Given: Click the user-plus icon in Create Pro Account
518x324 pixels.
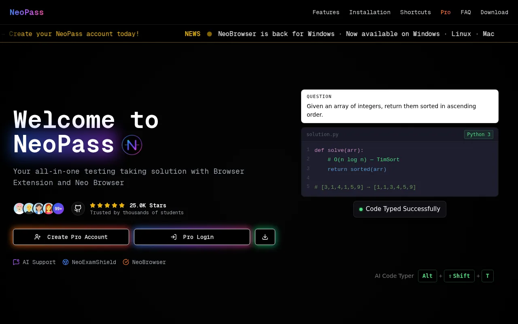Looking at the screenshot, I should (38, 237).
